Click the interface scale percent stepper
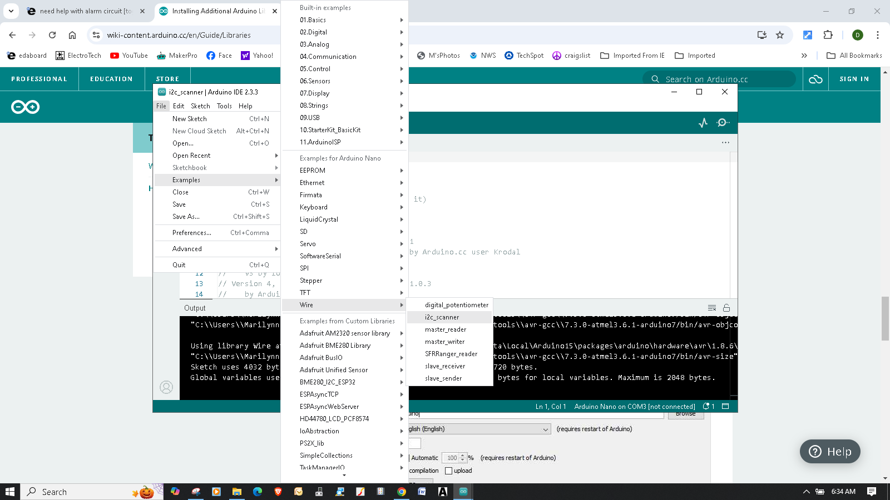The height and width of the screenshot is (500, 890). 463,458
